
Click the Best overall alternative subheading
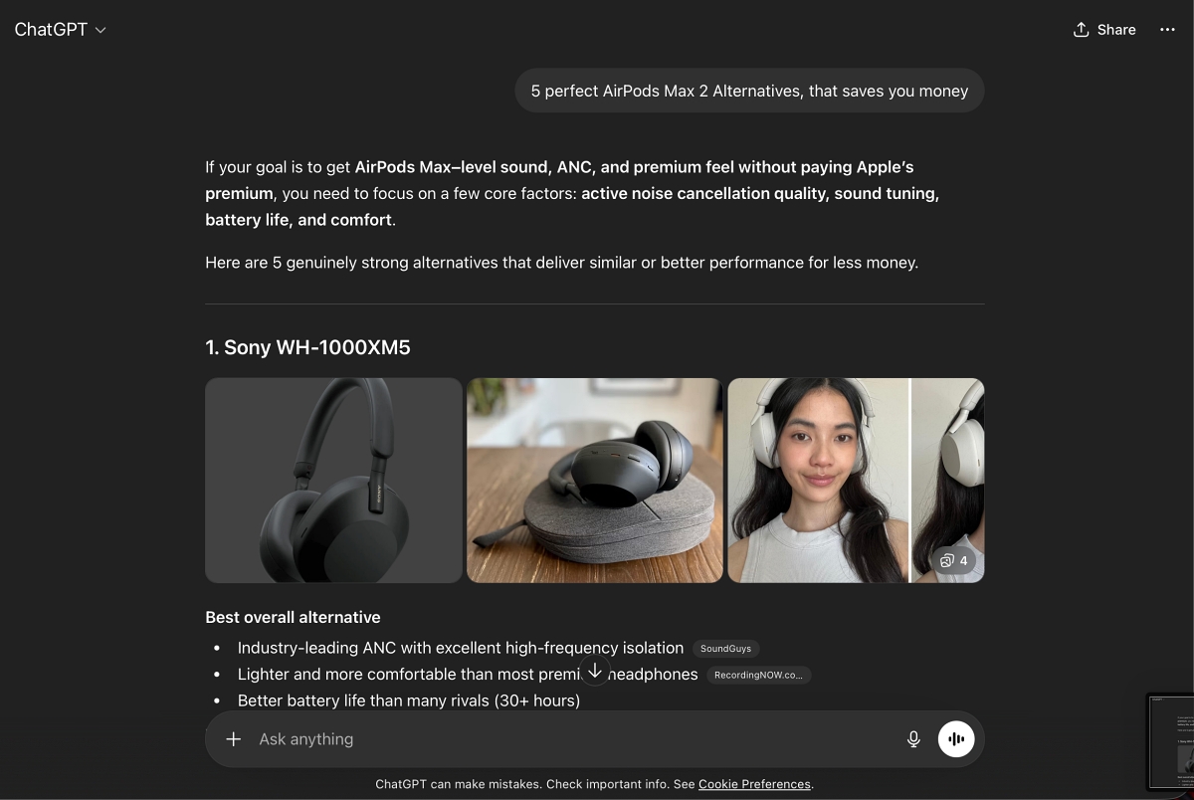[293, 617]
